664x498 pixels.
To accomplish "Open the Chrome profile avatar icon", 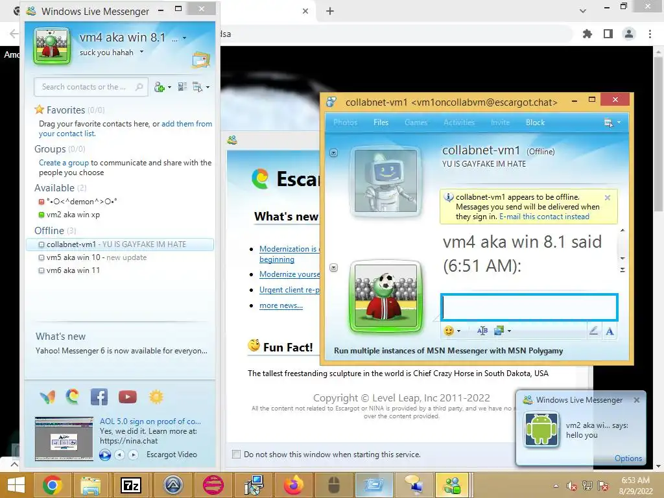I will (x=629, y=34).
